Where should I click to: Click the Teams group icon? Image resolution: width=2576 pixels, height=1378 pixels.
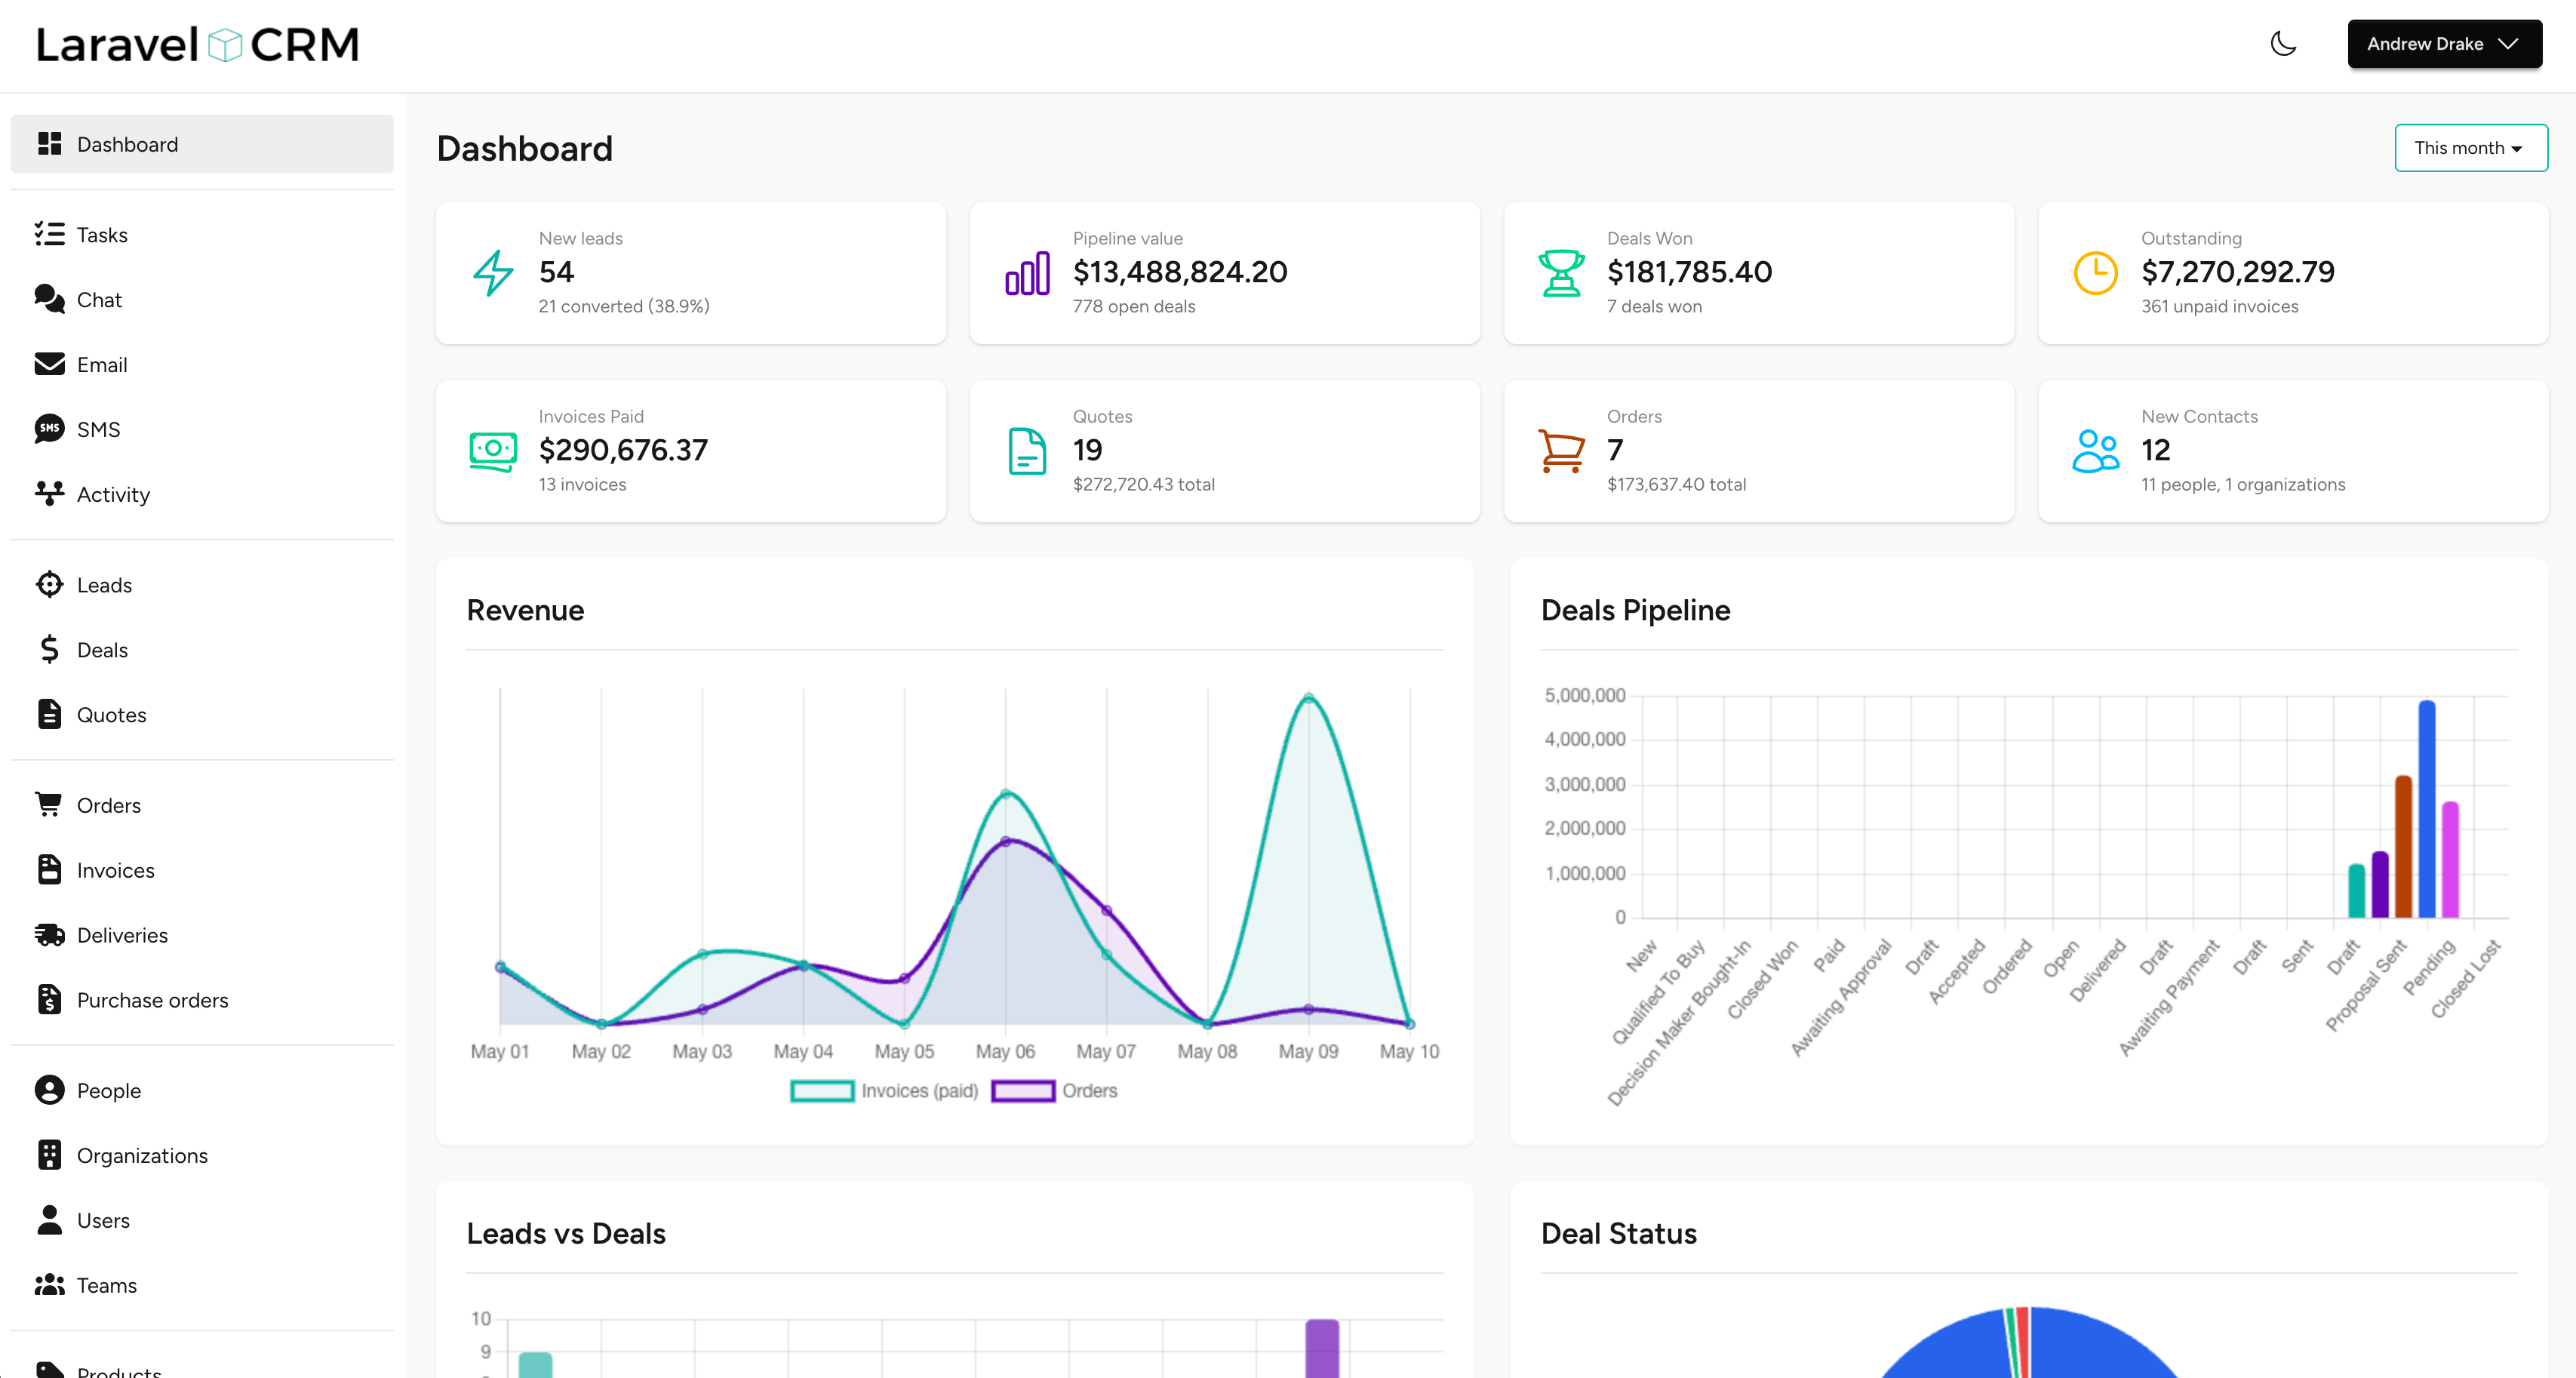click(x=49, y=1284)
